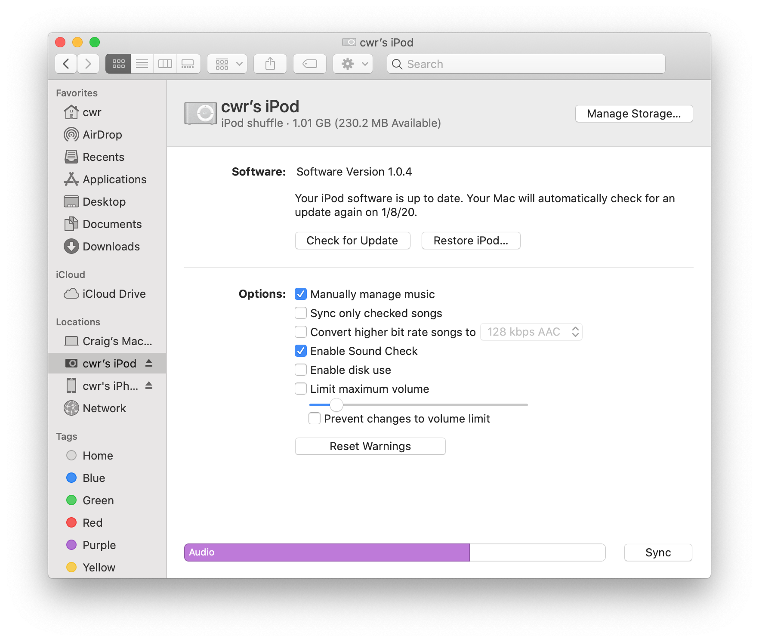Click Restore iPod button

[471, 241]
